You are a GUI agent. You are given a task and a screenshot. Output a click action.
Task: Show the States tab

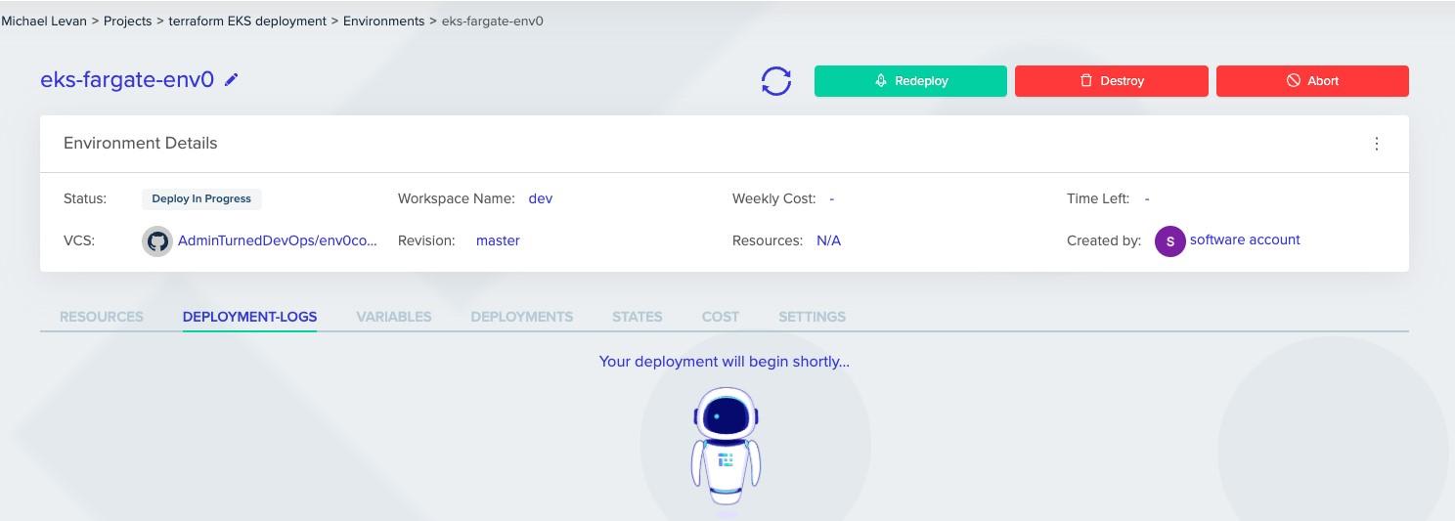point(638,317)
